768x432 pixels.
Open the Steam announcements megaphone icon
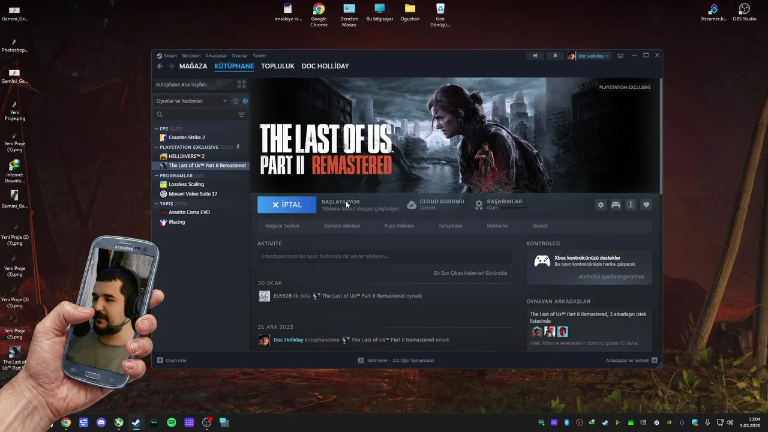click(x=535, y=56)
